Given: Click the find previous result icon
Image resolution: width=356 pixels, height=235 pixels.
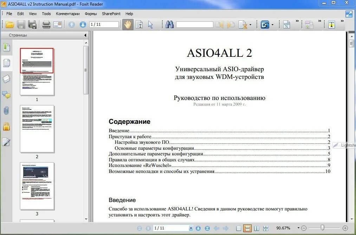Looking at the screenshot, I should 220,24.
